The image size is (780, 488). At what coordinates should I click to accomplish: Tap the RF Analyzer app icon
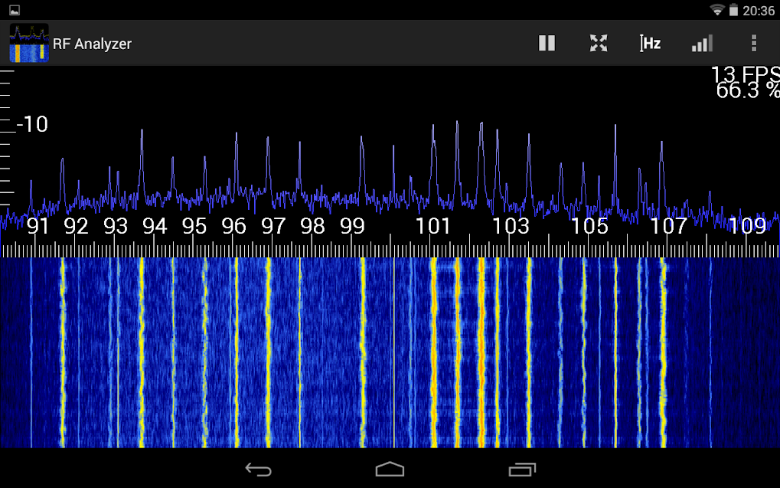click(x=29, y=44)
